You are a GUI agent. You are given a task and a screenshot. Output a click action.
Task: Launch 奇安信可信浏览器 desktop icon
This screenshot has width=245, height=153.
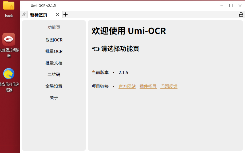[x=9, y=80]
